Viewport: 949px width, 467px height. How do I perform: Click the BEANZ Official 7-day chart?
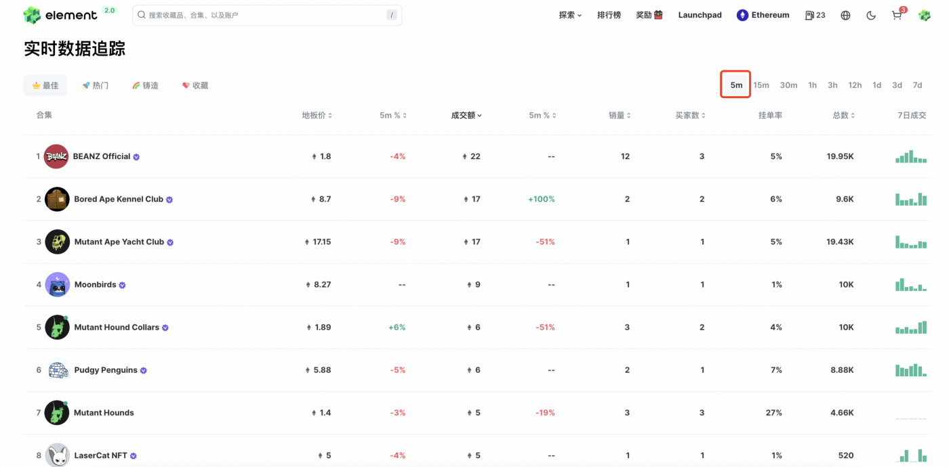click(x=911, y=156)
